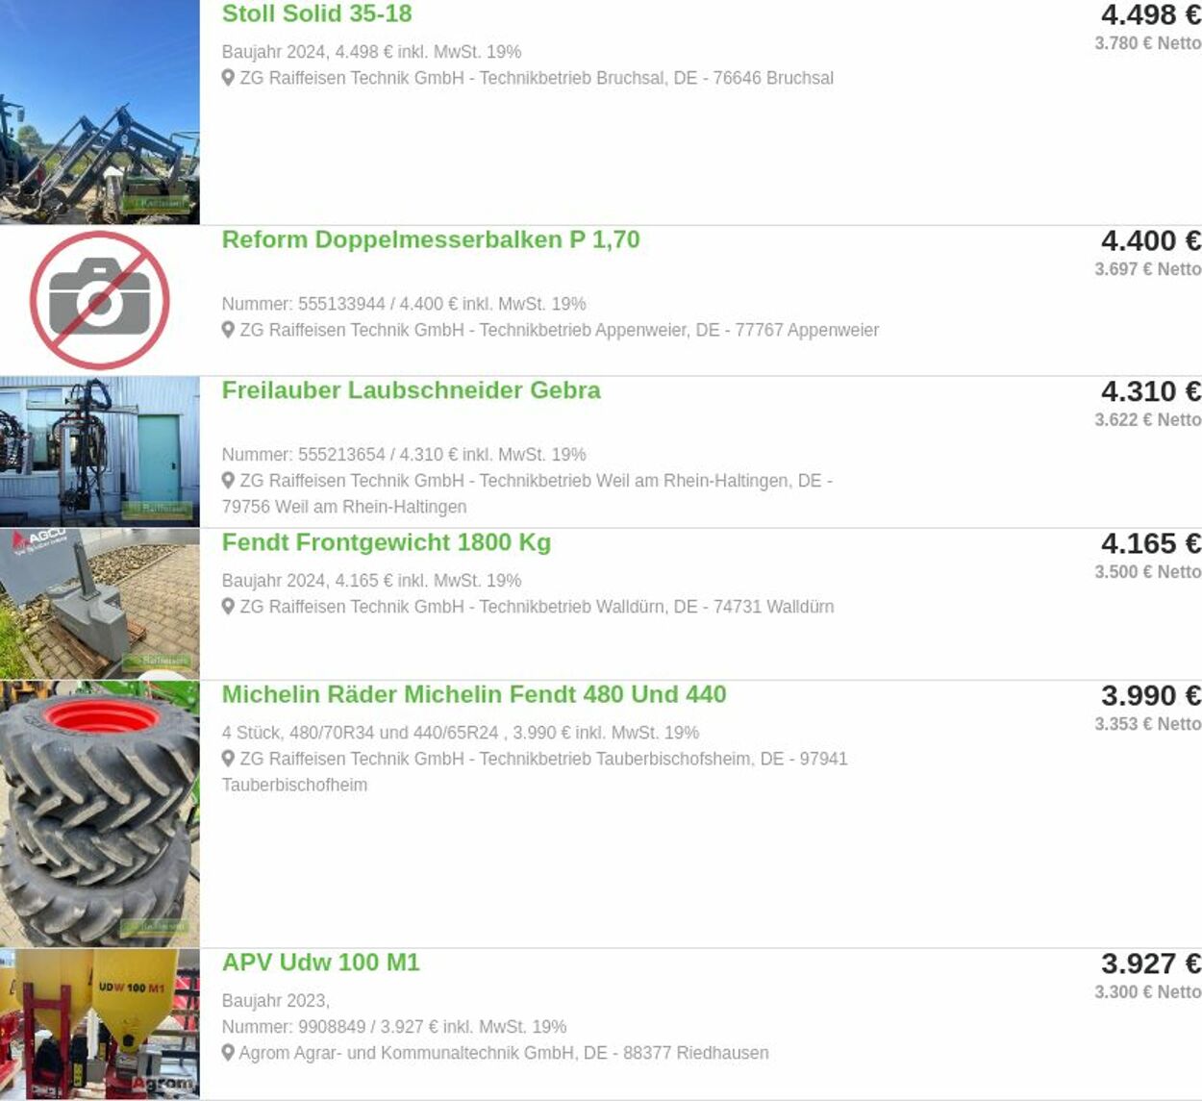Open the APV Udw 100 M1 listing title

(320, 963)
